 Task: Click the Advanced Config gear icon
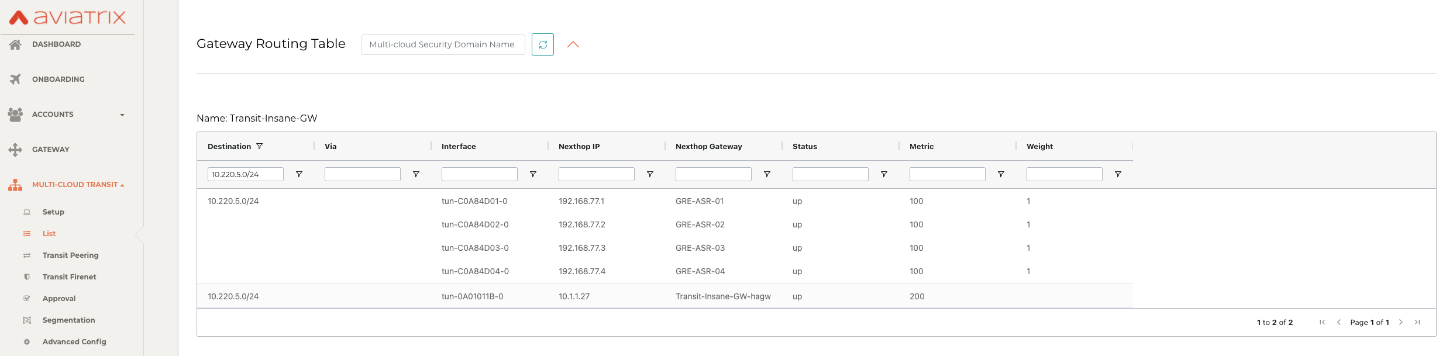(27, 342)
